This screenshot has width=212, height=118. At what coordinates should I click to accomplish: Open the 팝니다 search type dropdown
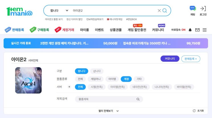(59, 10)
